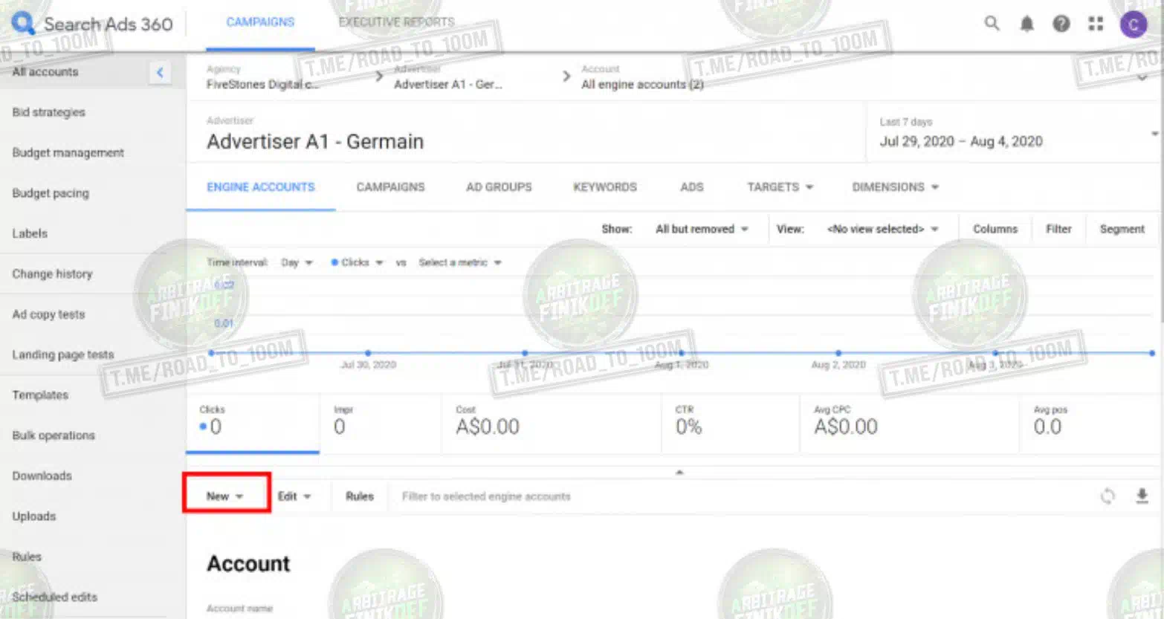Open the Targets dropdown tab
Viewport: 1164px width, 619px height.
coord(780,187)
